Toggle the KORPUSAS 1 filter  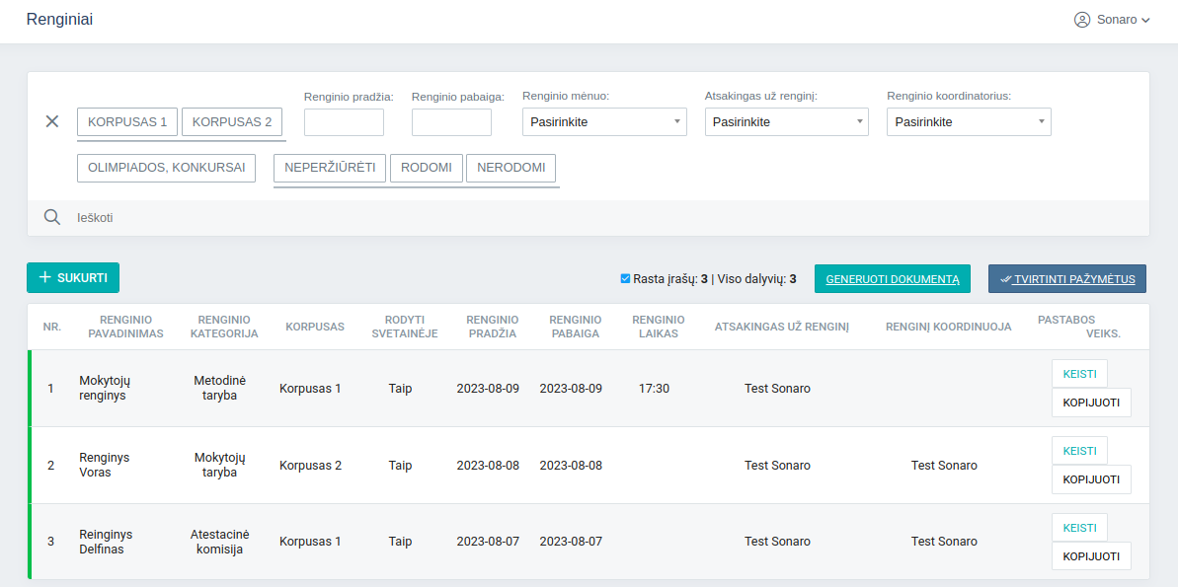tap(127, 122)
